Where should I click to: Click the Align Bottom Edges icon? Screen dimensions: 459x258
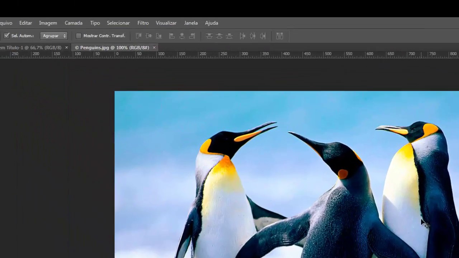pyautogui.click(x=159, y=36)
